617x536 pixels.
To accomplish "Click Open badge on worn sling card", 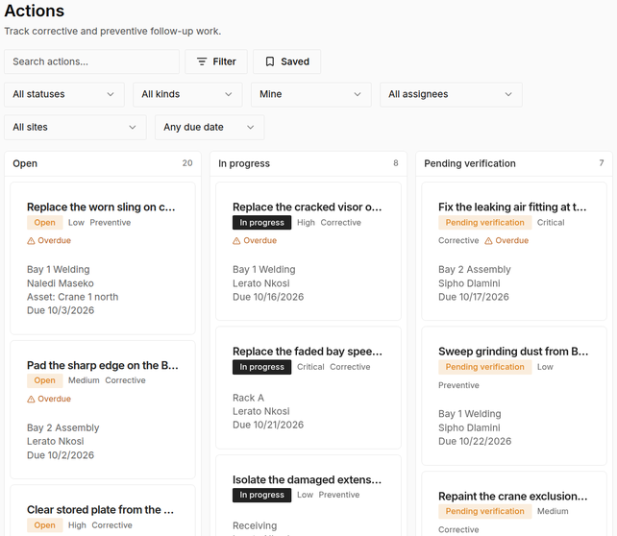I will coord(44,223).
